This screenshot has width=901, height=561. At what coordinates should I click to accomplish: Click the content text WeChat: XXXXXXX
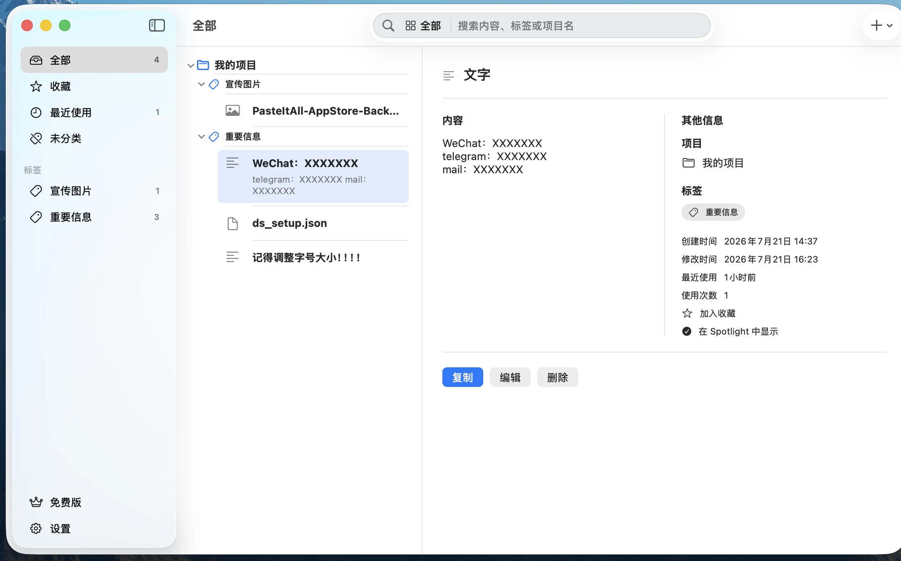point(492,143)
